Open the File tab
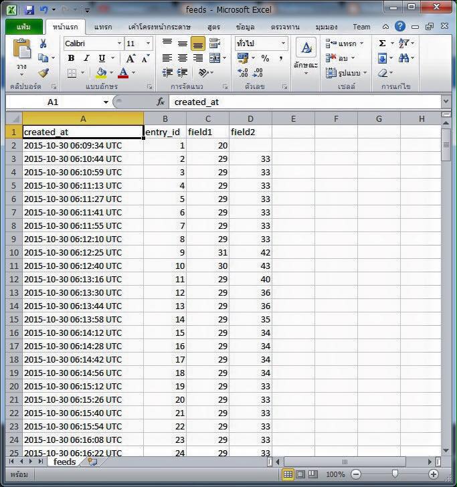 (24, 27)
